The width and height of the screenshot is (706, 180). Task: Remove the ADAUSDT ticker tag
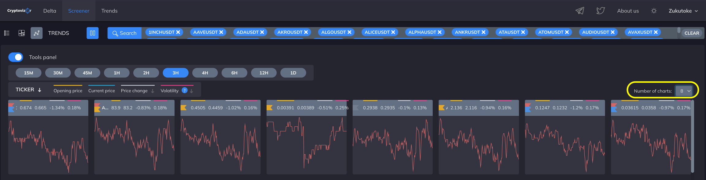262,32
